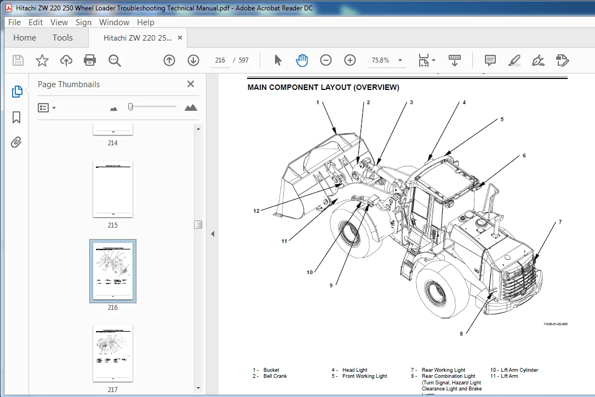
Task: Switch to the Home tab
Action: click(x=25, y=38)
